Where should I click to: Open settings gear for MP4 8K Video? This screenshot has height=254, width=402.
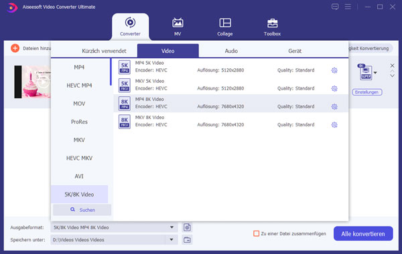point(334,107)
